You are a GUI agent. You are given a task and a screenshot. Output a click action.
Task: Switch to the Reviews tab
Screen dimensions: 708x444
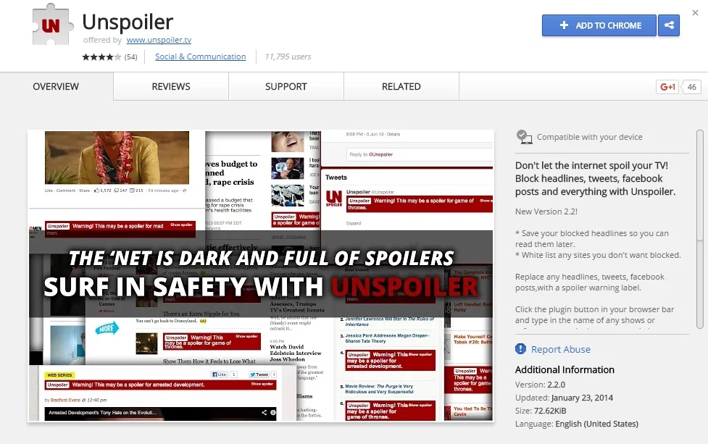(171, 87)
